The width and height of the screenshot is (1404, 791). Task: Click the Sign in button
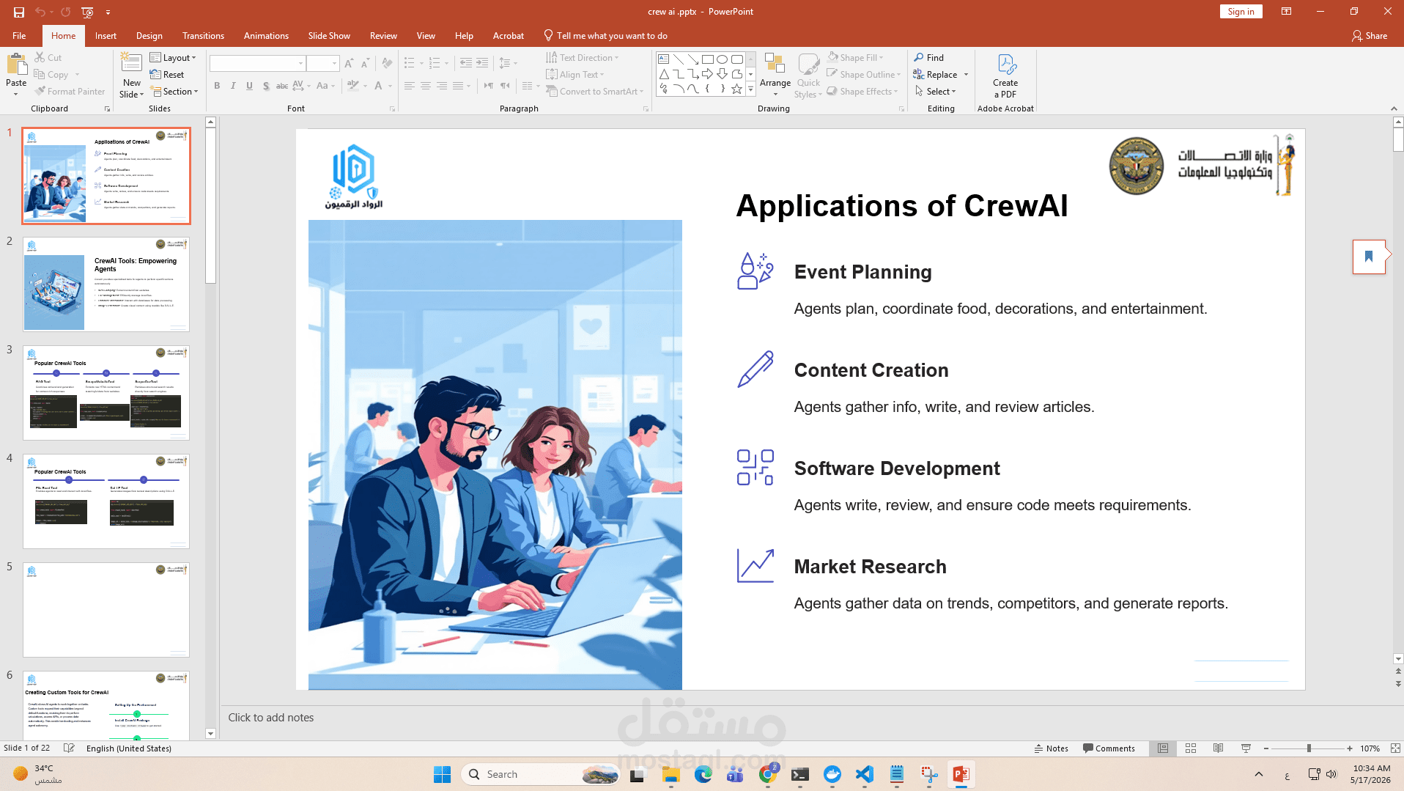[1241, 12]
